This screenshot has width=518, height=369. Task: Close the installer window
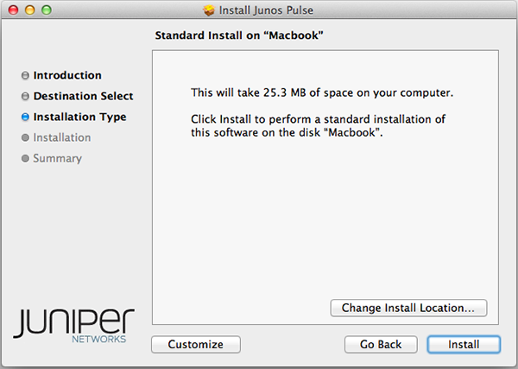(11, 10)
